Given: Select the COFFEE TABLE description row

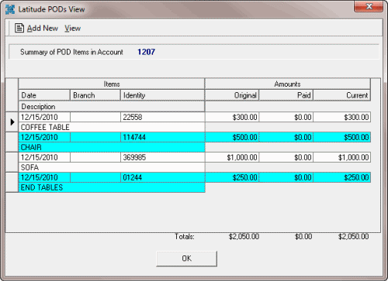Looking at the screenshot, I should (x=112, y=127).
